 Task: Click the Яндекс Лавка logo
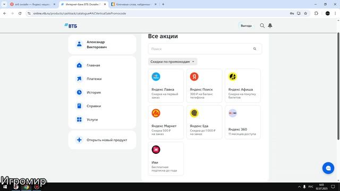156,76
